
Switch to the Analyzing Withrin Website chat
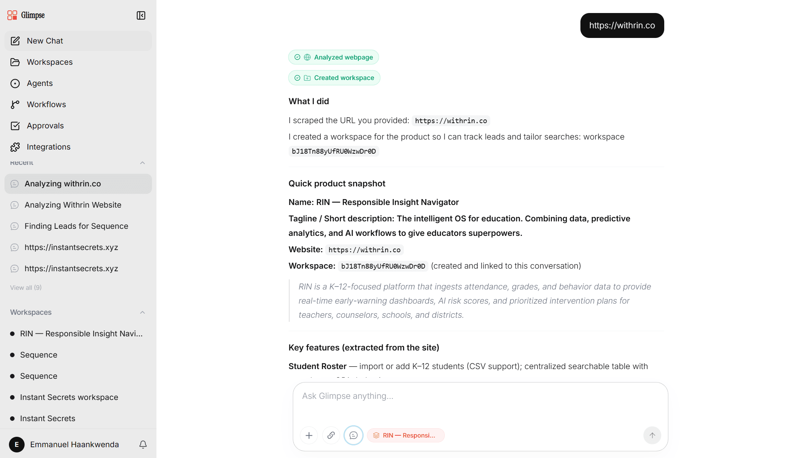pyautogui.click(x=73, y=205)
